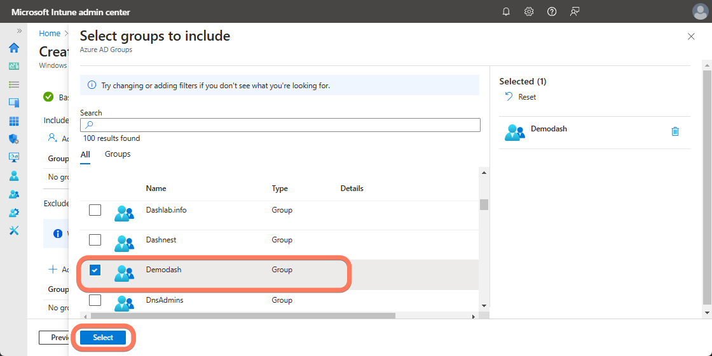This screenshot has height=356, width=712.
Task: Open the user account avatar
Action: pyautogui.click(x=699, y=11)
